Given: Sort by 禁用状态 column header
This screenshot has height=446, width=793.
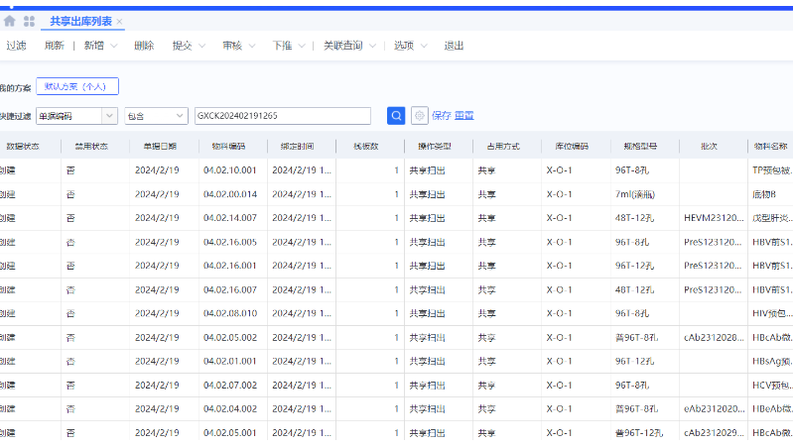Looking at the screenshot, I should click(91, 147).
